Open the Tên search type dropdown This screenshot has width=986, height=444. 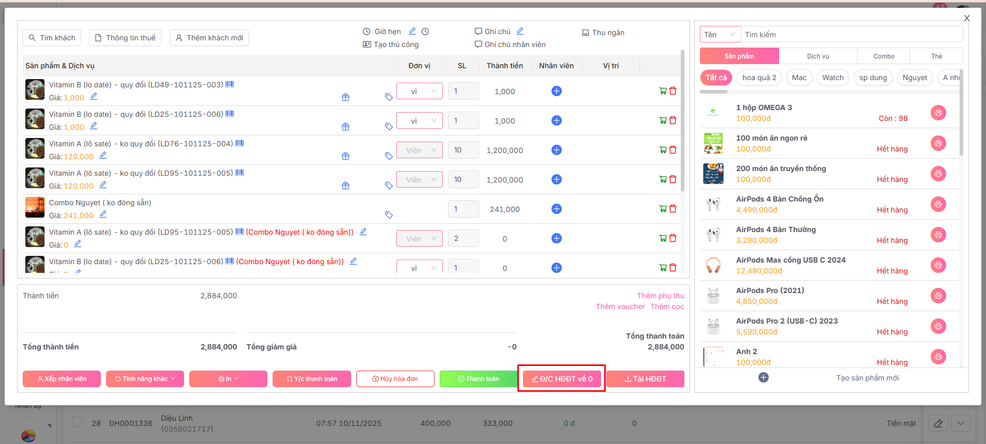click(x=720, y=35)
